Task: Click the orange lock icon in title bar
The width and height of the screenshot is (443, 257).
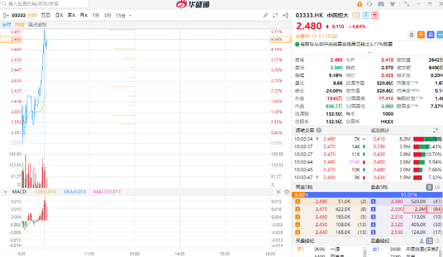Action: [359, 4]
